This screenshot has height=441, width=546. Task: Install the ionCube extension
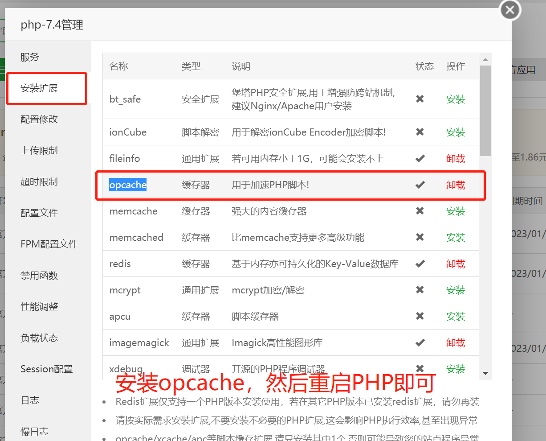point(456,132)
